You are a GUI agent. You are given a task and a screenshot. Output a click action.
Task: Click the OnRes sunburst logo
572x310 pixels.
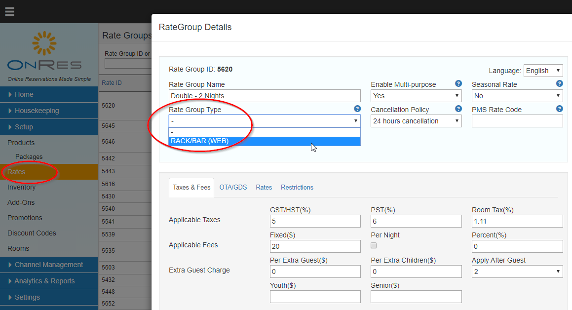(44, 43)
